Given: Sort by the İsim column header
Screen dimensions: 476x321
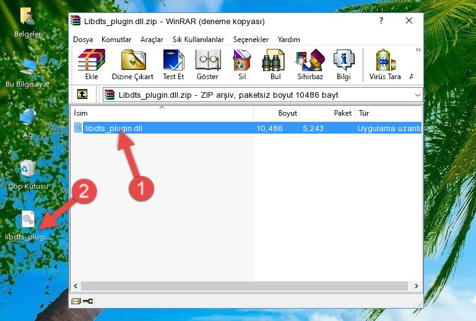Looking at the screenshot, I should pos(162,113).
